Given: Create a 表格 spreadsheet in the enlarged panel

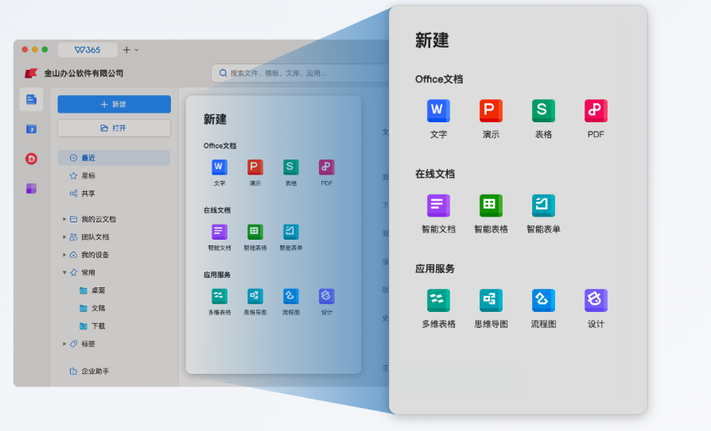Looking at the screenshot, I should tap(543, 110).
